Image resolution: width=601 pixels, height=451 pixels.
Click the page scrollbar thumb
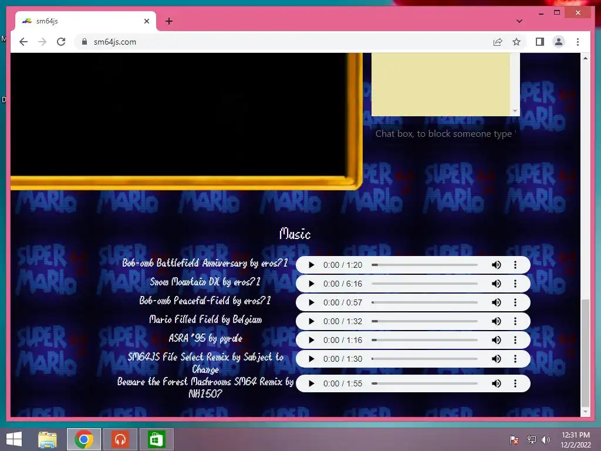585,353
